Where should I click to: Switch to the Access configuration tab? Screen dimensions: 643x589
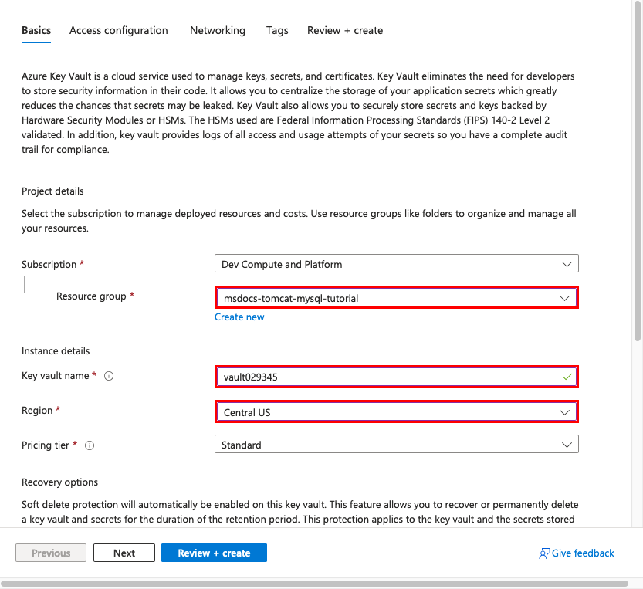tap(118, 30)
